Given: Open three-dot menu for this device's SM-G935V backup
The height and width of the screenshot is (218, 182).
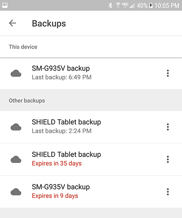Looking at the screenshot, I should click(168, 73).
